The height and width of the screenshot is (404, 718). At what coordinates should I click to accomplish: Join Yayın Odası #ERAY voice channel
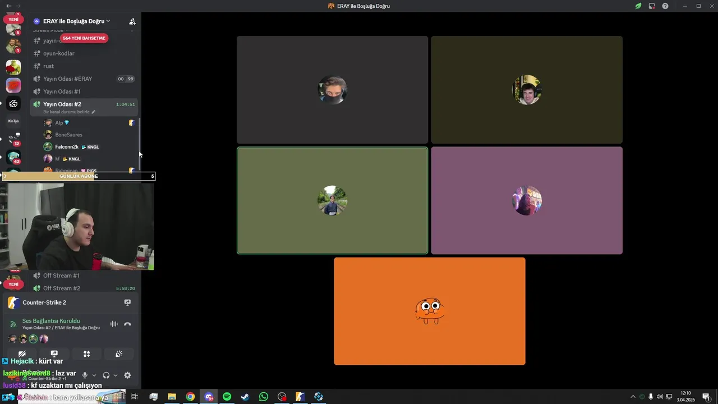click(x=84, y=79)
